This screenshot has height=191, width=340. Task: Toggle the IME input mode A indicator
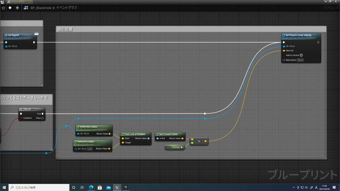(316, 187)
